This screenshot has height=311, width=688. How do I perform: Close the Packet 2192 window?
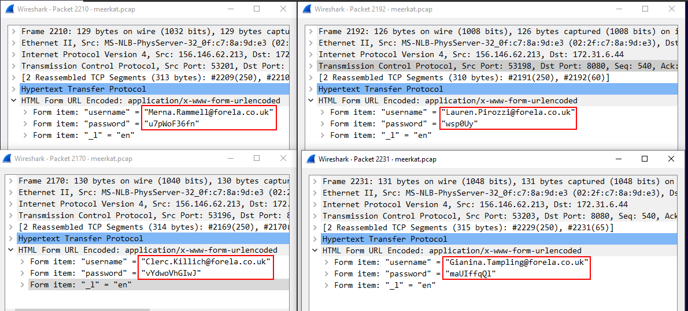(671, 9)
